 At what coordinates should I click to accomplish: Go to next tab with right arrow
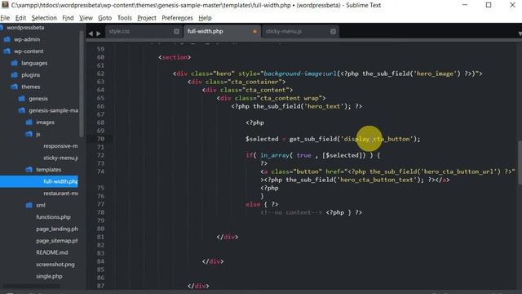point(99,33)
